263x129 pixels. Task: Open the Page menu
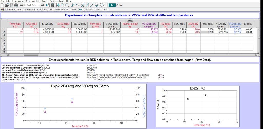[62, 1]
